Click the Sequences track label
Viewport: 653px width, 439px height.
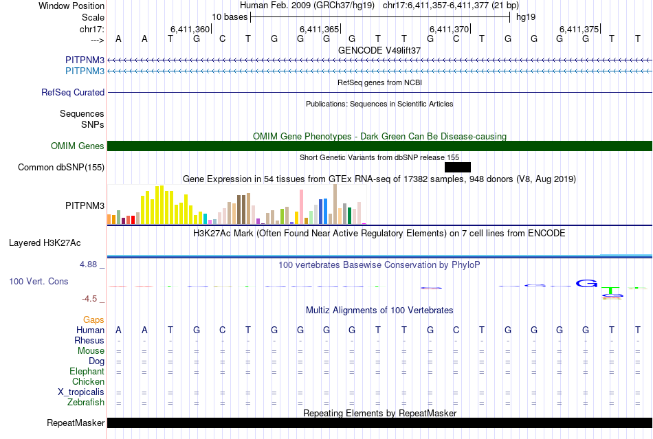click(82, 113)
